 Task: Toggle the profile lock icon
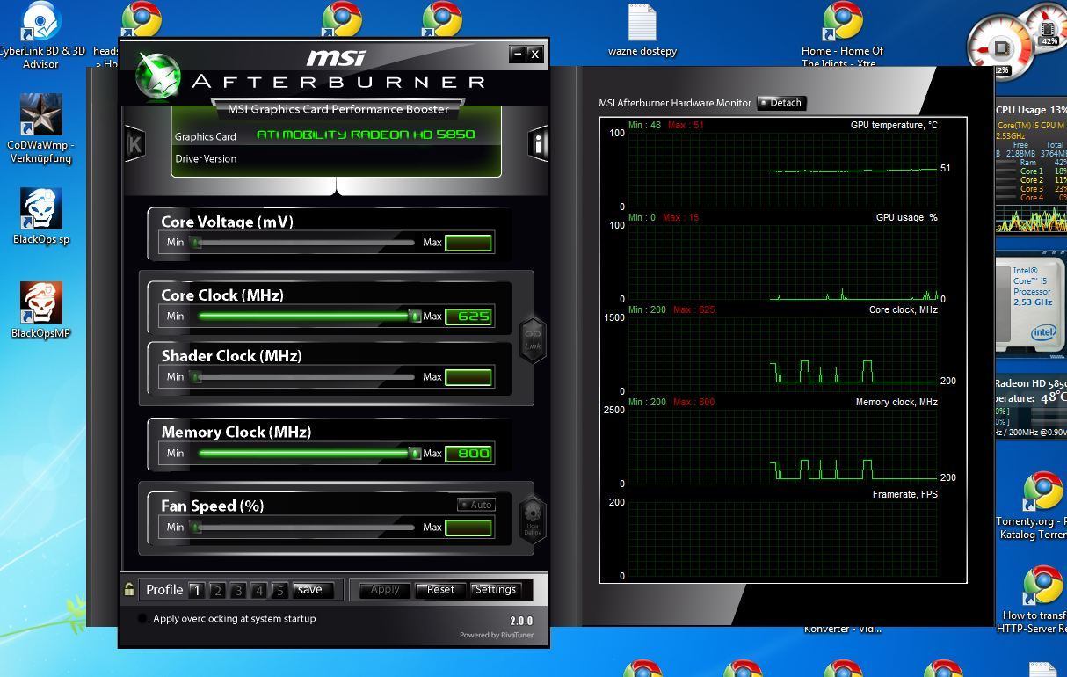click(x=129, y=589)
